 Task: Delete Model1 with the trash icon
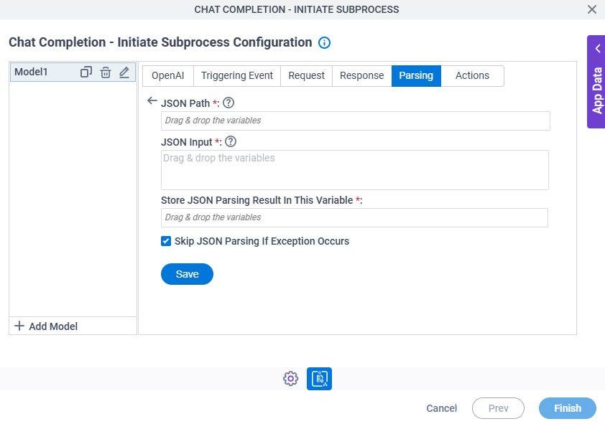[x=106, y=72]
